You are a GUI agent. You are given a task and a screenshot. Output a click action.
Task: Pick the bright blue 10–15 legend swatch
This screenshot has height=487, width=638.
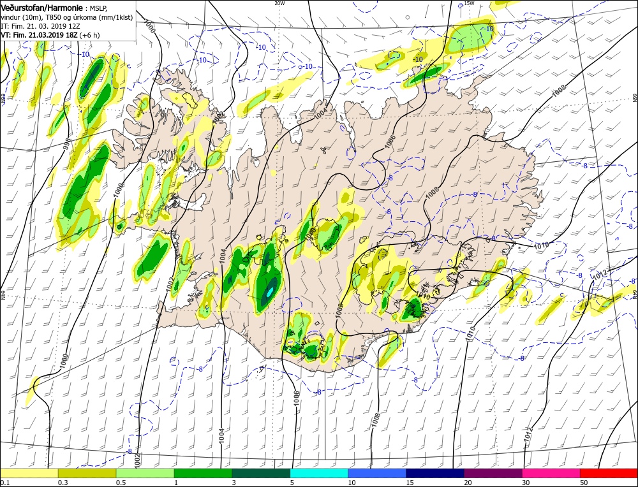377,473
